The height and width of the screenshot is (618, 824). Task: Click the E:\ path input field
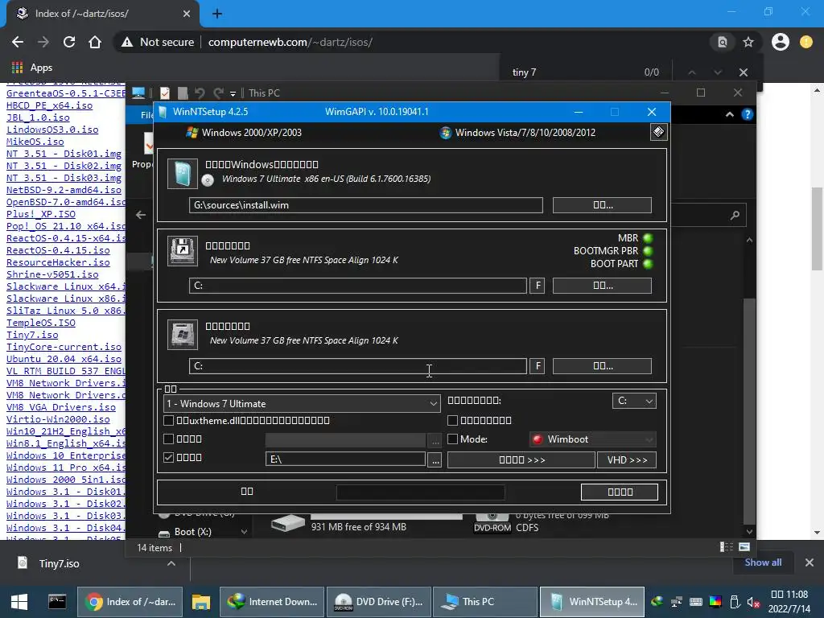[x=345, y=459]
